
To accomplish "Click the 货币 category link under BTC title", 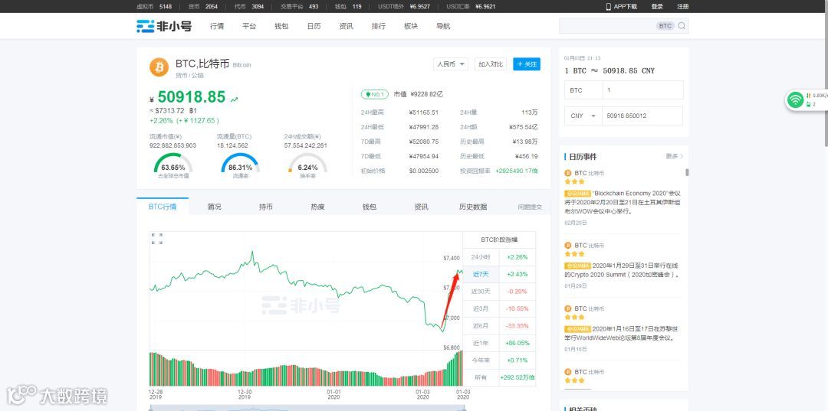I will pyautogui.click(x=181, y=75).
